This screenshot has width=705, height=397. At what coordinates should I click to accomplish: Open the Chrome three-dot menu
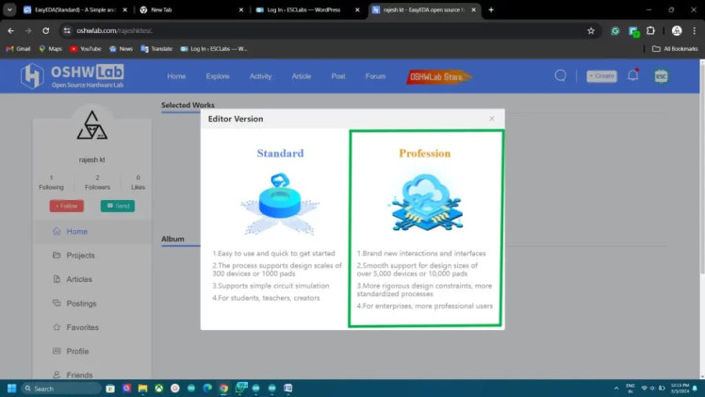[x=695, y=30]
